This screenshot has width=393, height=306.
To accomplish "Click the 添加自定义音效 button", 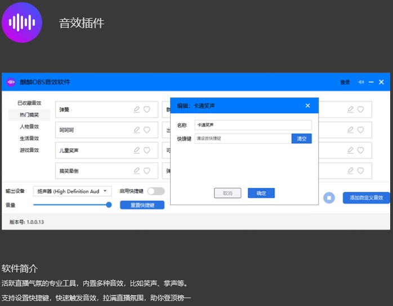I will [366, 197].
